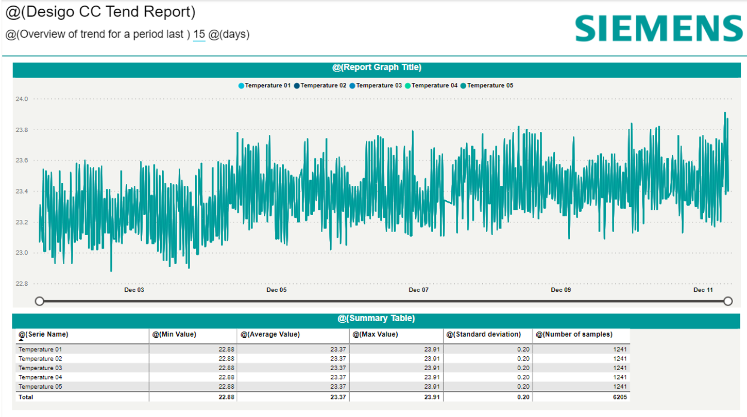
Task: Click the days value field showing 15
Action: click(199, 34)
